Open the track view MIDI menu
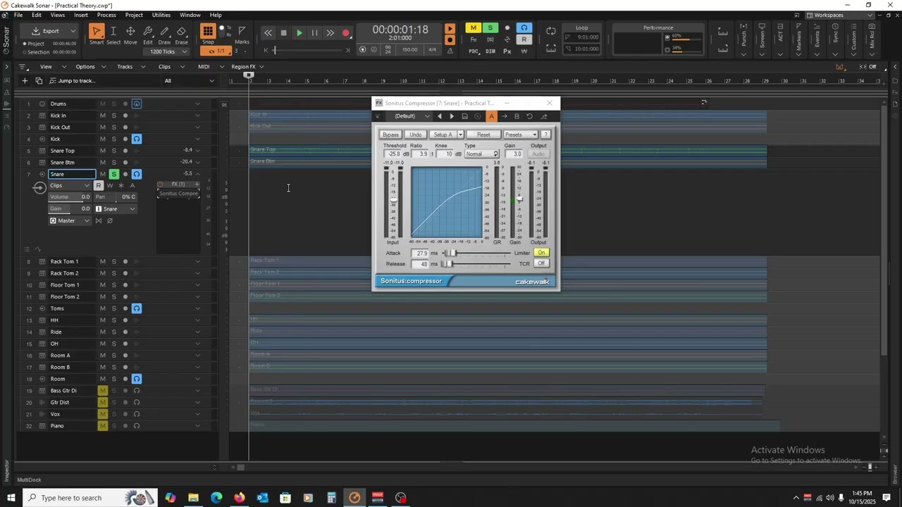Image resolution: width=902 pixels, height=507 pixels. [x=204, y=67]
